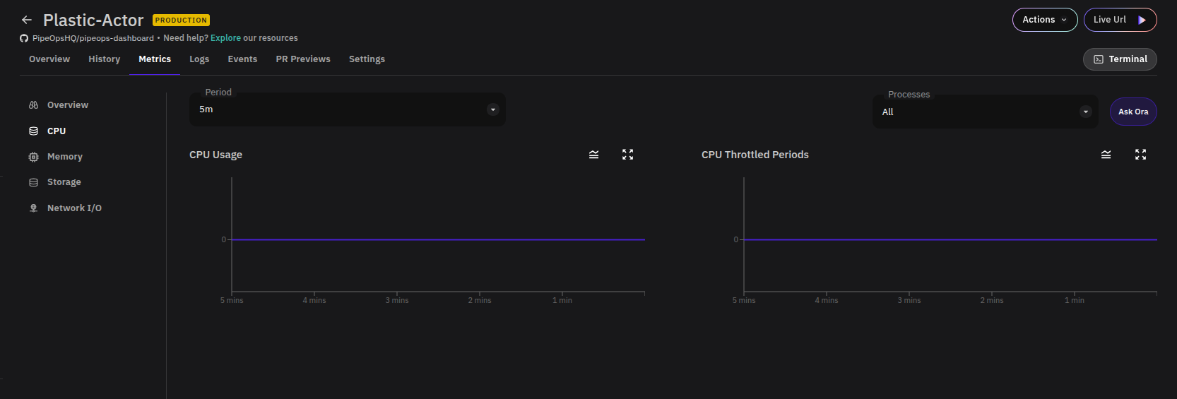1177x399 pixels.
Task: Click the CPU database icon in sidebar
Action: click(x=33, y=131)
